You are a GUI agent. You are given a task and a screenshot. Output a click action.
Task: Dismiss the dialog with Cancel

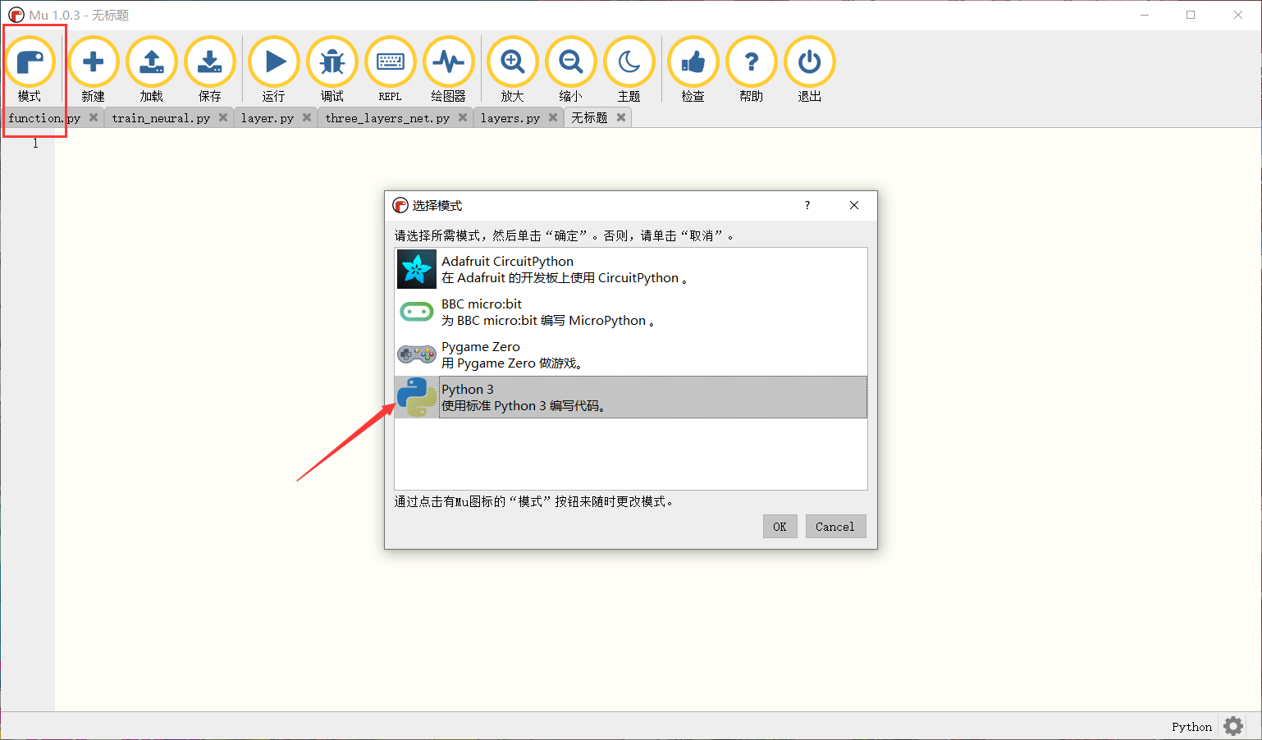pyautogui.click(x=835, y=526)
